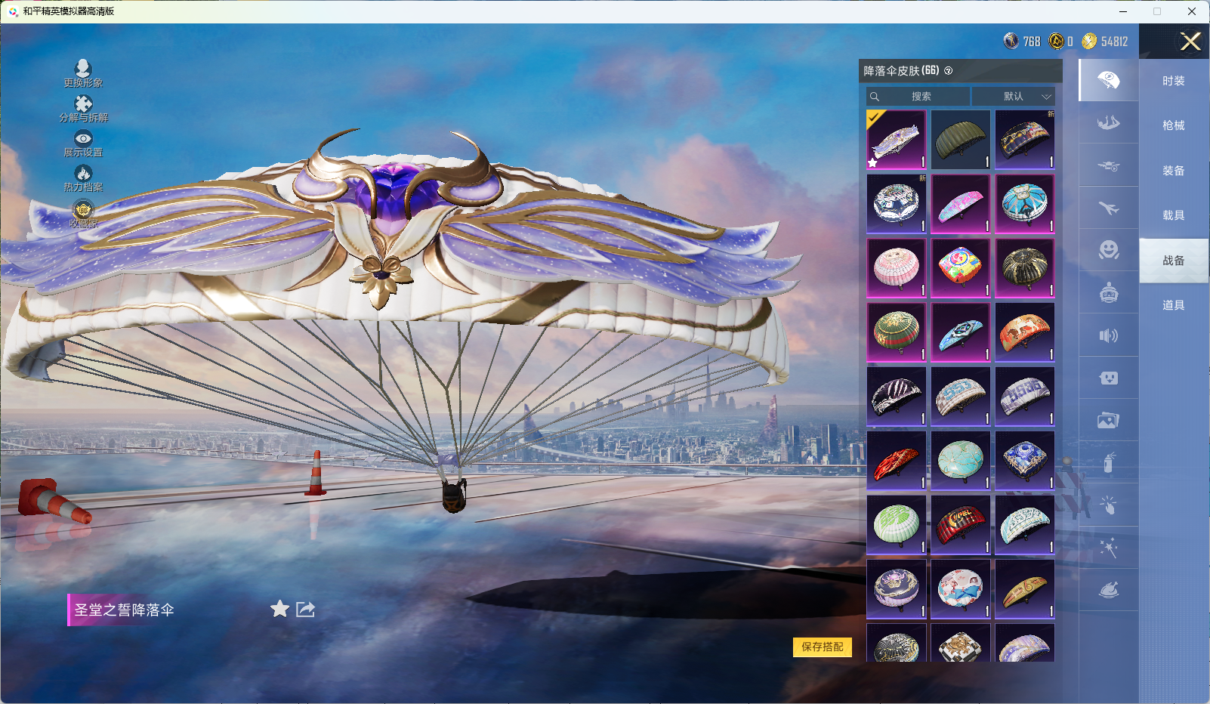Image resolution: width=1210 pixels, height=704 pixels.
Task: Select the drone category icon
Action: tap(1109, 165)
